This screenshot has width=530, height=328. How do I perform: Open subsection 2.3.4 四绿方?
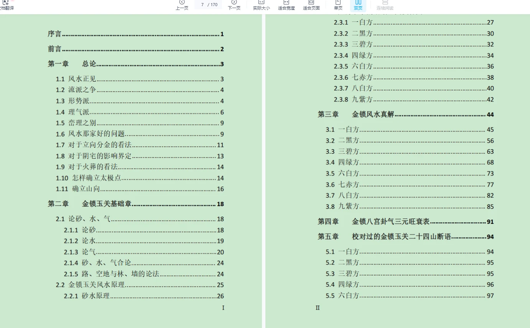coord(414,56)
